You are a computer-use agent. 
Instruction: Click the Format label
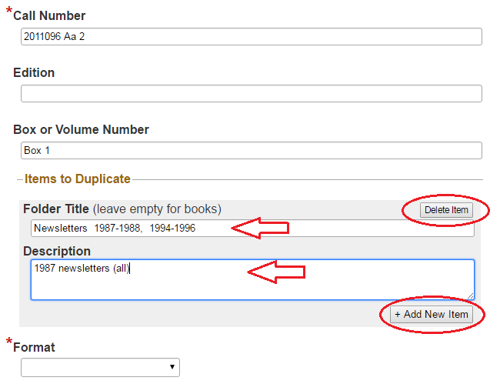[x=34, y=347]
